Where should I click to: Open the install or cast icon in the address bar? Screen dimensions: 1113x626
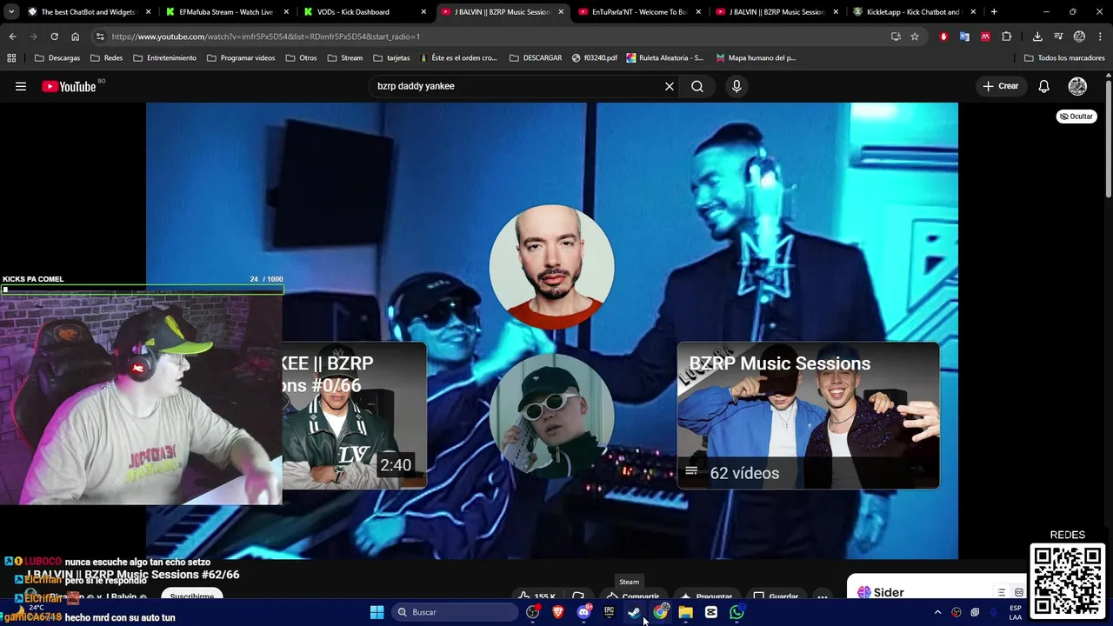[896, 37]
